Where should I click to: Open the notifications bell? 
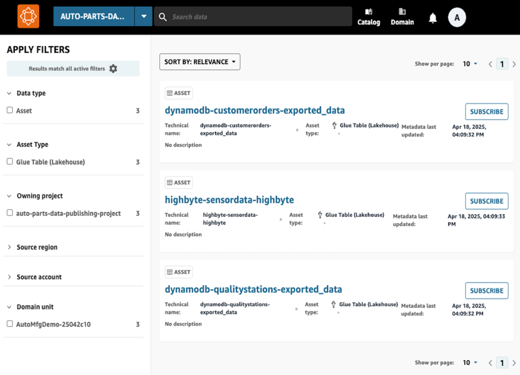click(x=433, y=18)
